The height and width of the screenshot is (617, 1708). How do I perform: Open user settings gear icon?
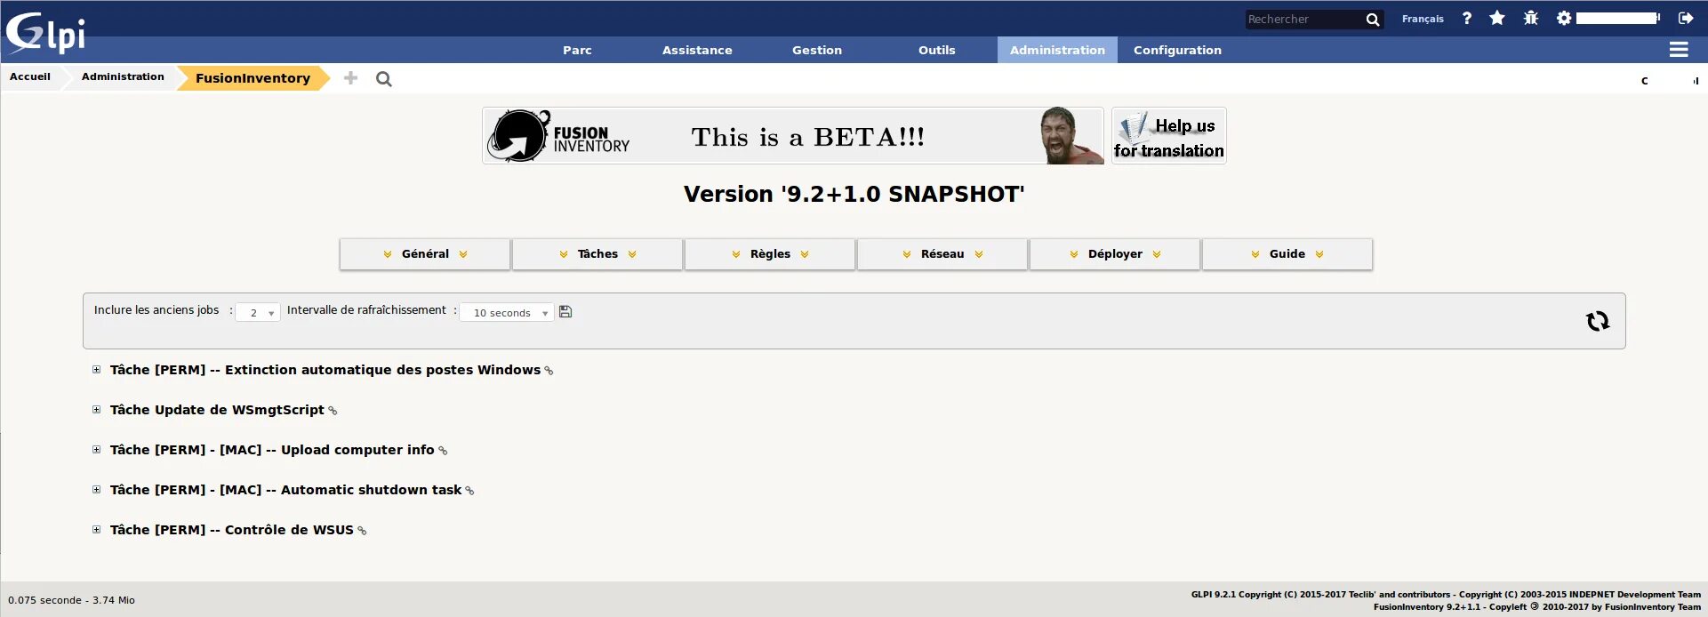coord(1564,18)
